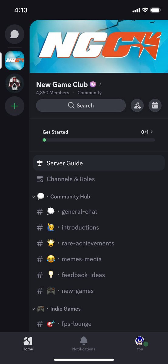Tap the light bulb emoji for feedback-ideas
This screenshot has width=168, height=364.
click(x=51, y=275)
